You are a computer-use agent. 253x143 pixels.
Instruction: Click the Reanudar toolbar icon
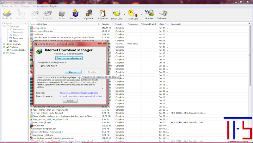pos(21,15)
